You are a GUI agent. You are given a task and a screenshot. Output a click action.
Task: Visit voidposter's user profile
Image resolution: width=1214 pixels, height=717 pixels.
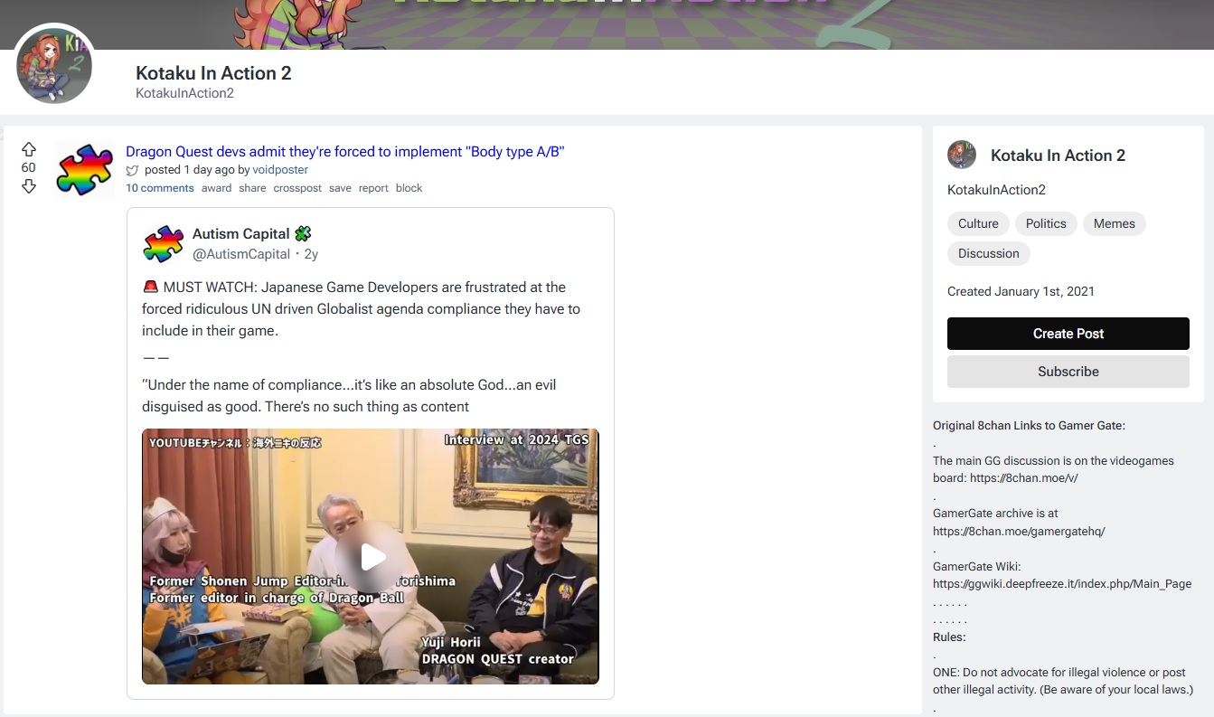pos(280,169)
